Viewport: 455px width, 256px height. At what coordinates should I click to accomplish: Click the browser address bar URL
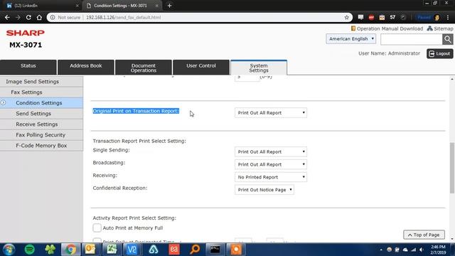pyautogui.click(x=123, y=17)
